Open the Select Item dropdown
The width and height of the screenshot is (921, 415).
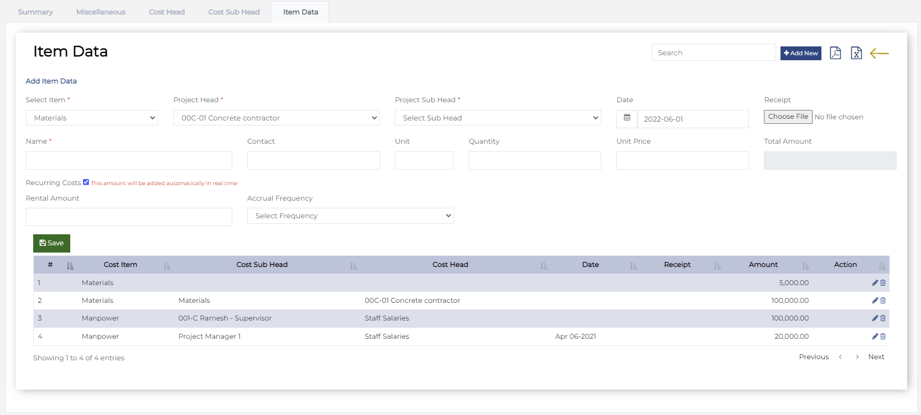tap(92, 118)
